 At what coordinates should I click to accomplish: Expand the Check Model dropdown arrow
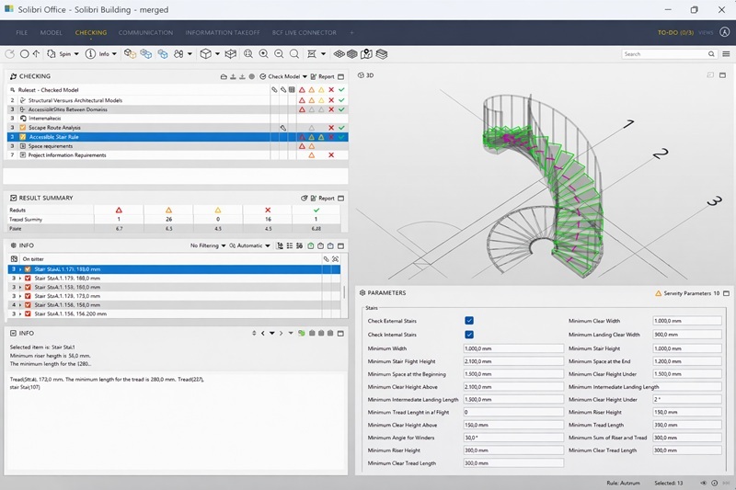coord(304,77)
